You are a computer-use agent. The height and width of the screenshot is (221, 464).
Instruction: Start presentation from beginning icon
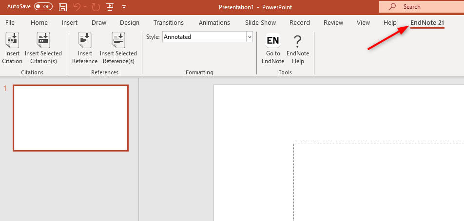110,7
